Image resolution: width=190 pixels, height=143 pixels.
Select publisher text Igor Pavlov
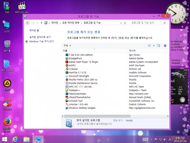coord(134,55)
